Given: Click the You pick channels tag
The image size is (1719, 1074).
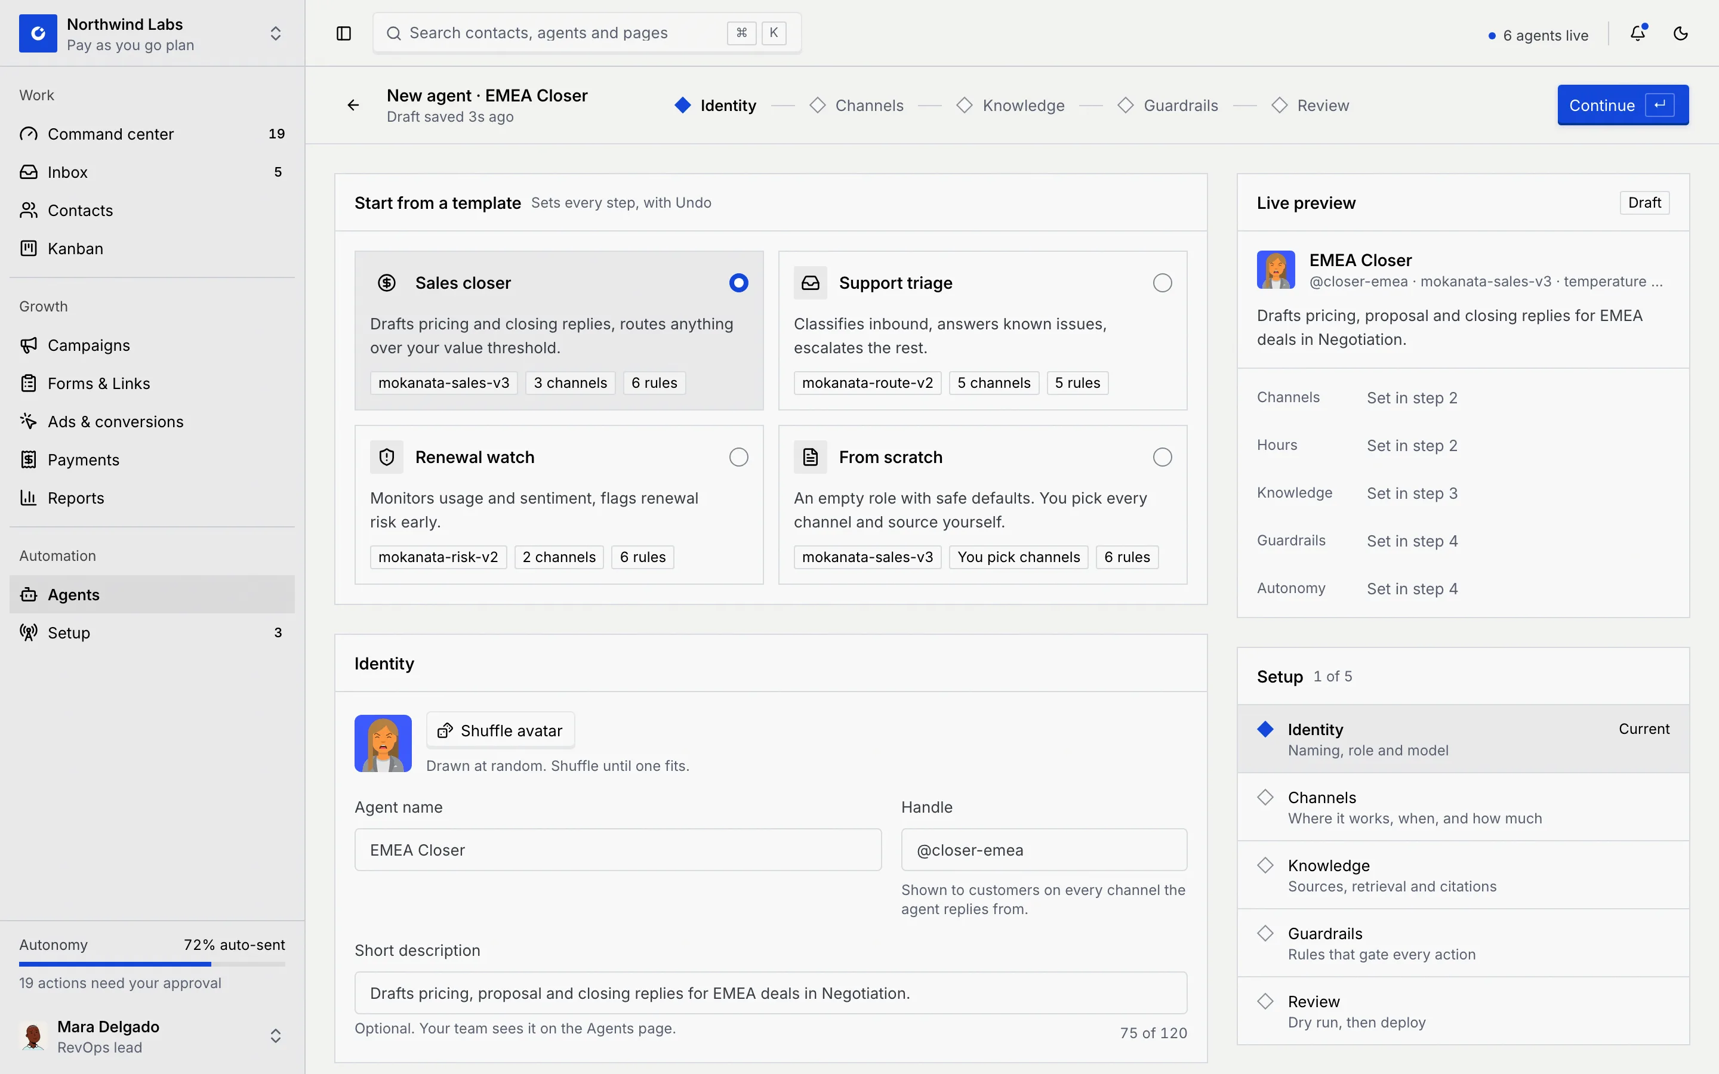Looking at the screenshot, I should pyautogui.click(x=1019, y=557).
